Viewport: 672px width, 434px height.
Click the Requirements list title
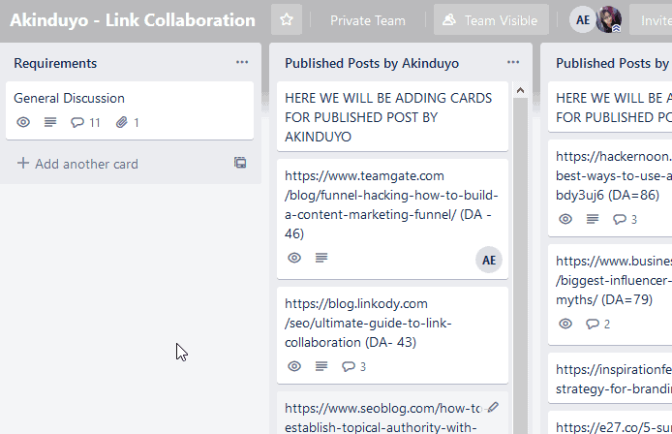coord(55,64)
